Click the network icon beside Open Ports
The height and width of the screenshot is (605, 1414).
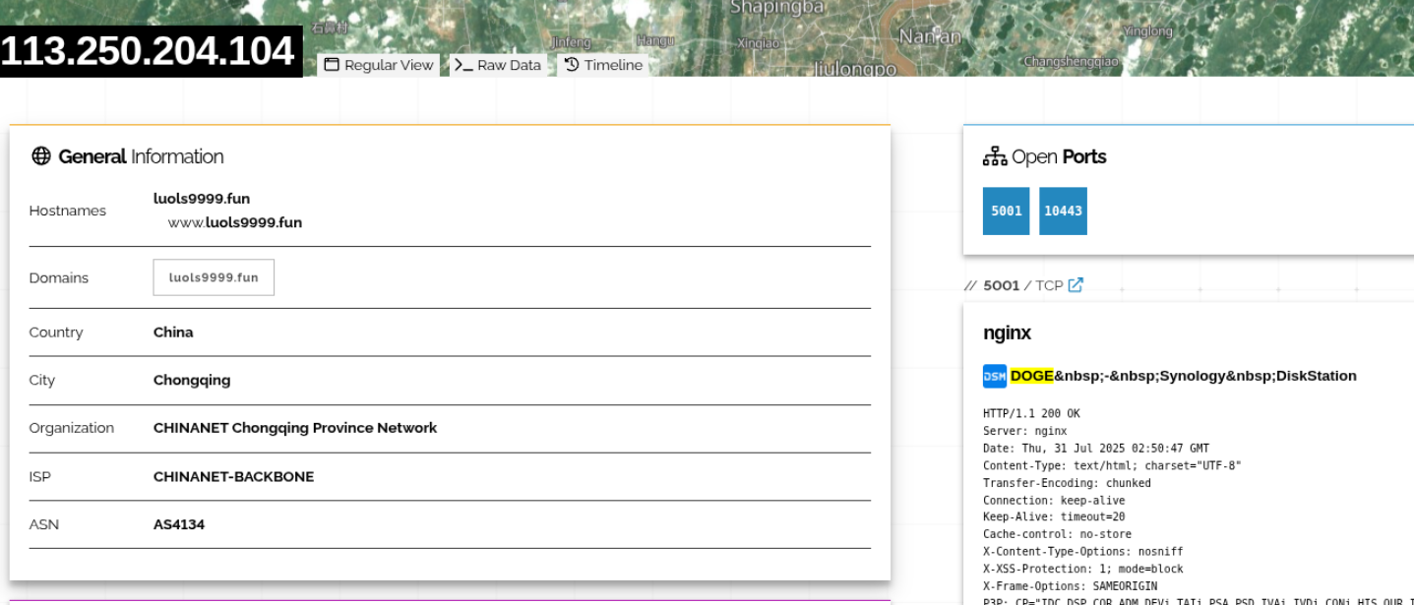tap(994, 156)
